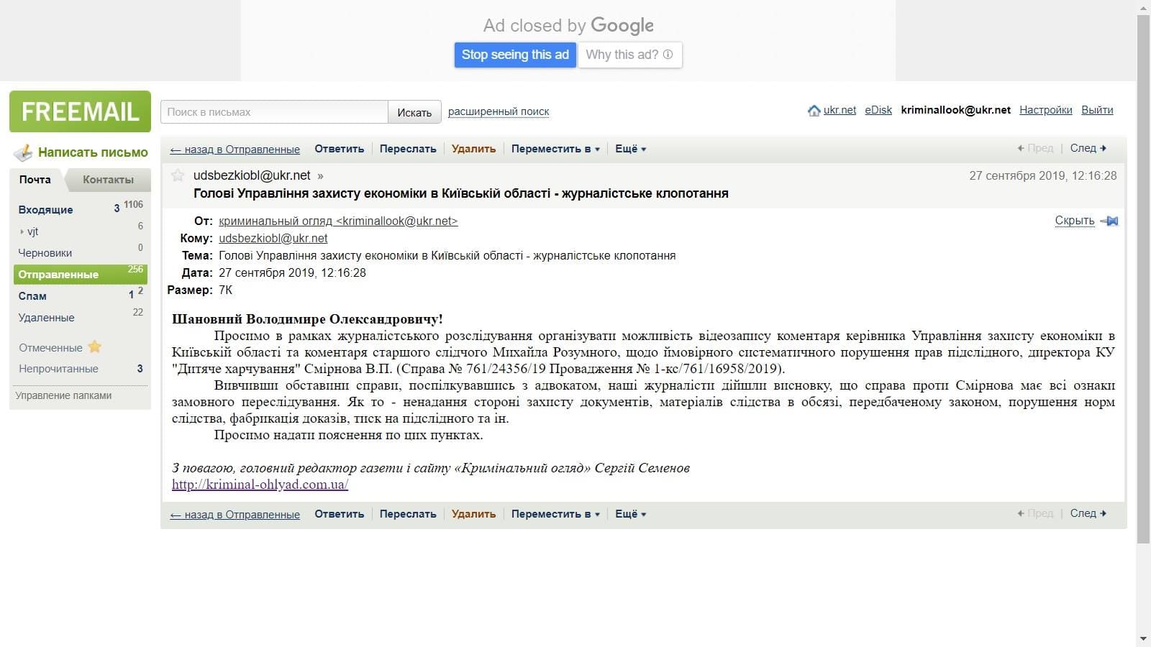Switch to the Контакты tab
The image size is (1151, 647).
(108, 180)
